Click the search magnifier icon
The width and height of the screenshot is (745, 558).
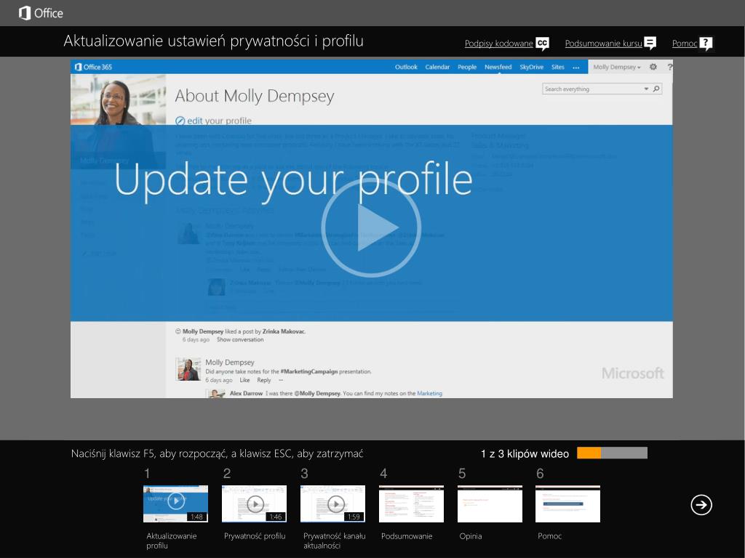[x=656, y=89]
